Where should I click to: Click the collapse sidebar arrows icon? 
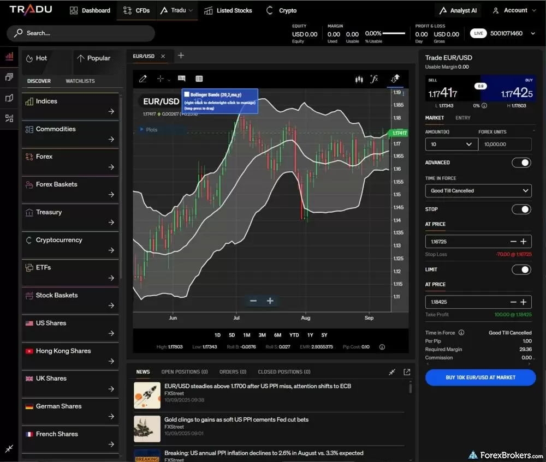(9, 448)
